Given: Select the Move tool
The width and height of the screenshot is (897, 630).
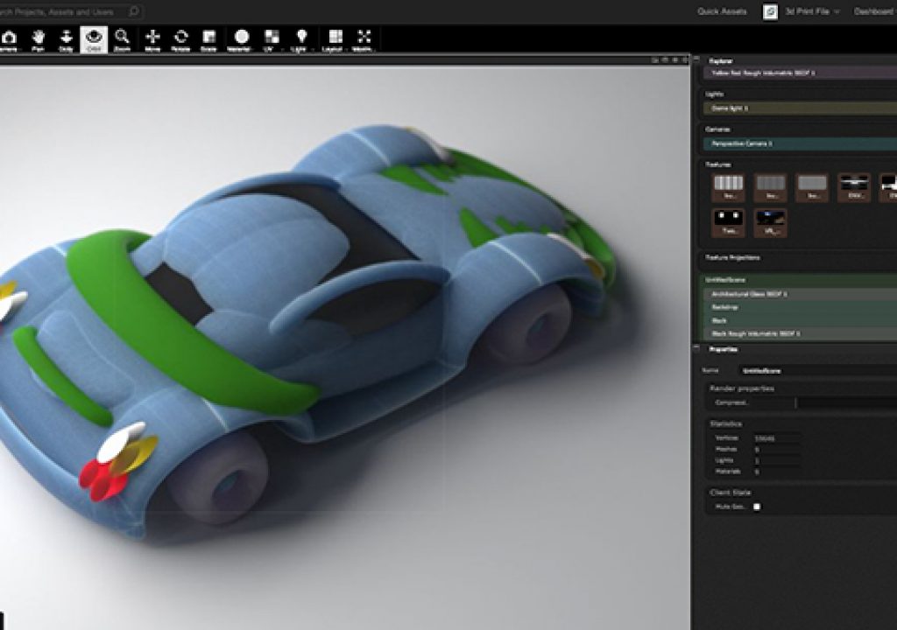Looking at the screenshot, I should click(x=152, y=40).
